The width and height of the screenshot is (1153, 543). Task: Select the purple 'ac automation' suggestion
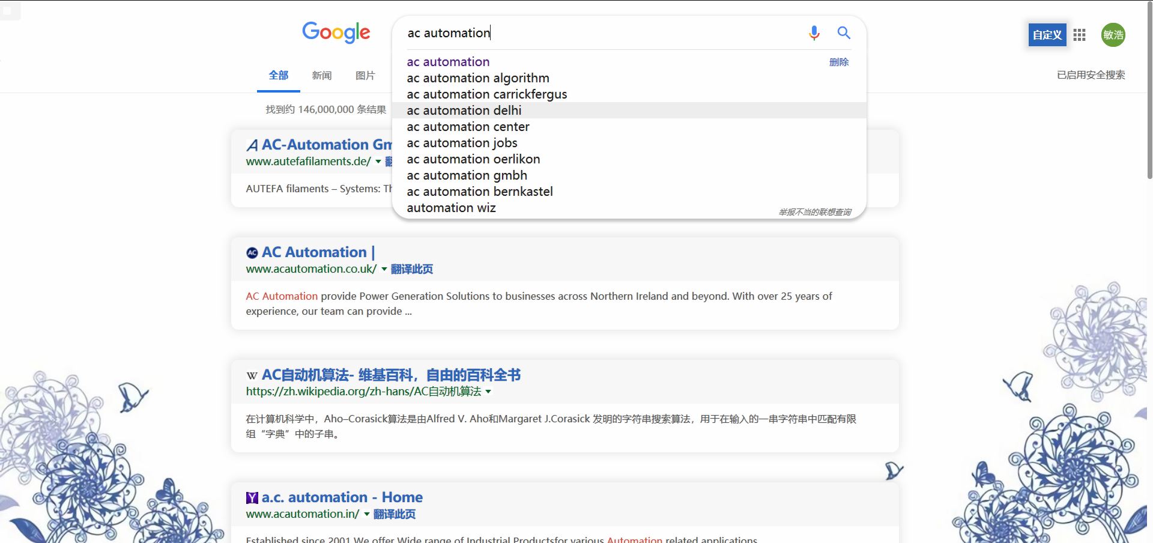[629, 62]
